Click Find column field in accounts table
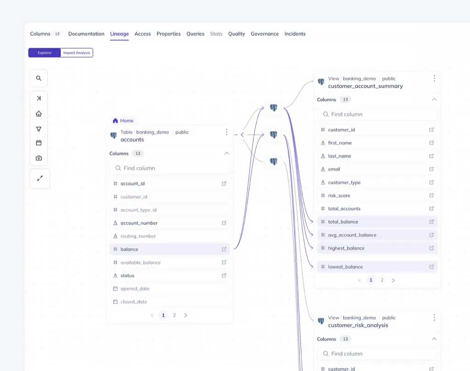 [x=170, y=168]
